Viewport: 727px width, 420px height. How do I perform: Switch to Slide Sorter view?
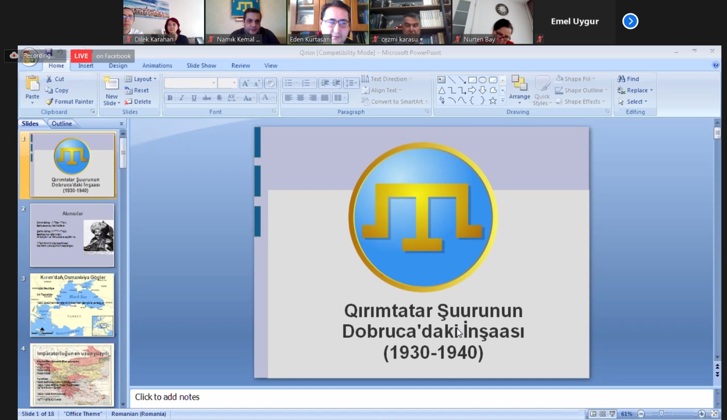[x=603, y=414]
